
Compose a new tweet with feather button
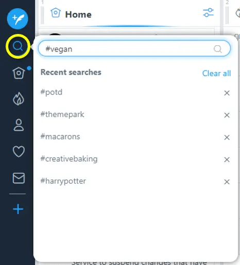click(x=18, y=19)
